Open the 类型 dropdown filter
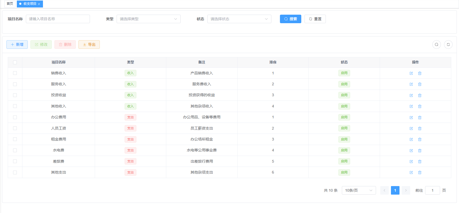This screenshot has width=459, height=213. pos(148,19)
